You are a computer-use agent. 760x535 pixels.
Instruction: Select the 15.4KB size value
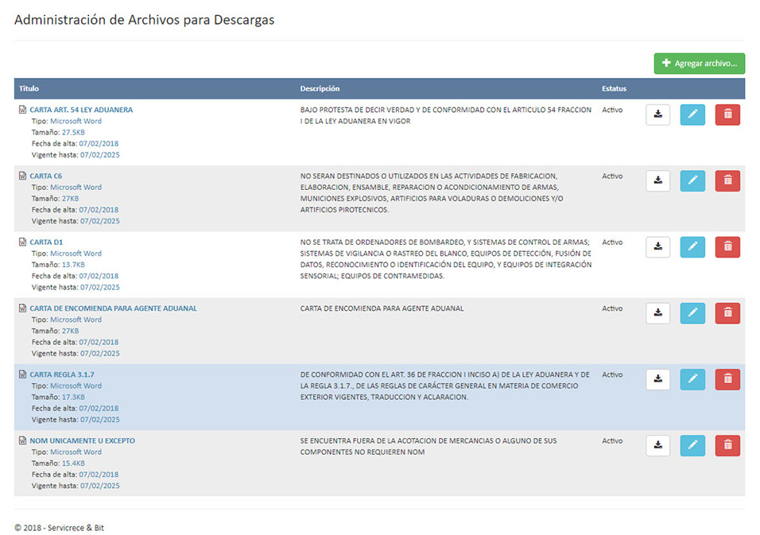point(73,463)
